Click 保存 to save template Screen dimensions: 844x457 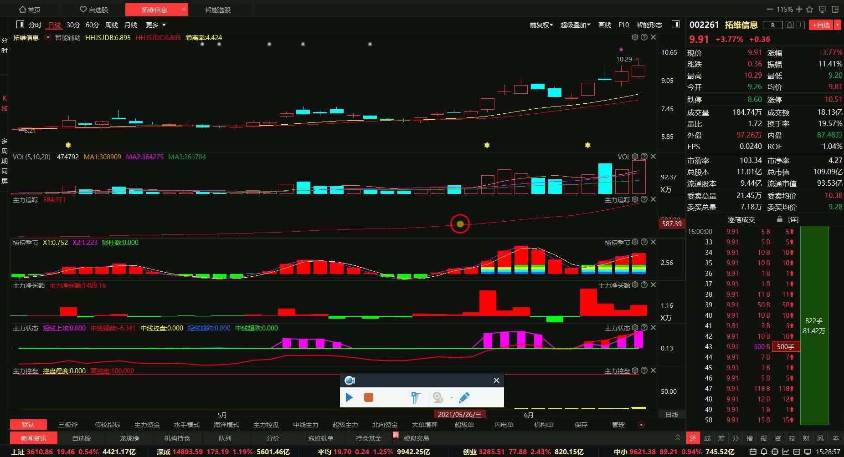(581, 425)
